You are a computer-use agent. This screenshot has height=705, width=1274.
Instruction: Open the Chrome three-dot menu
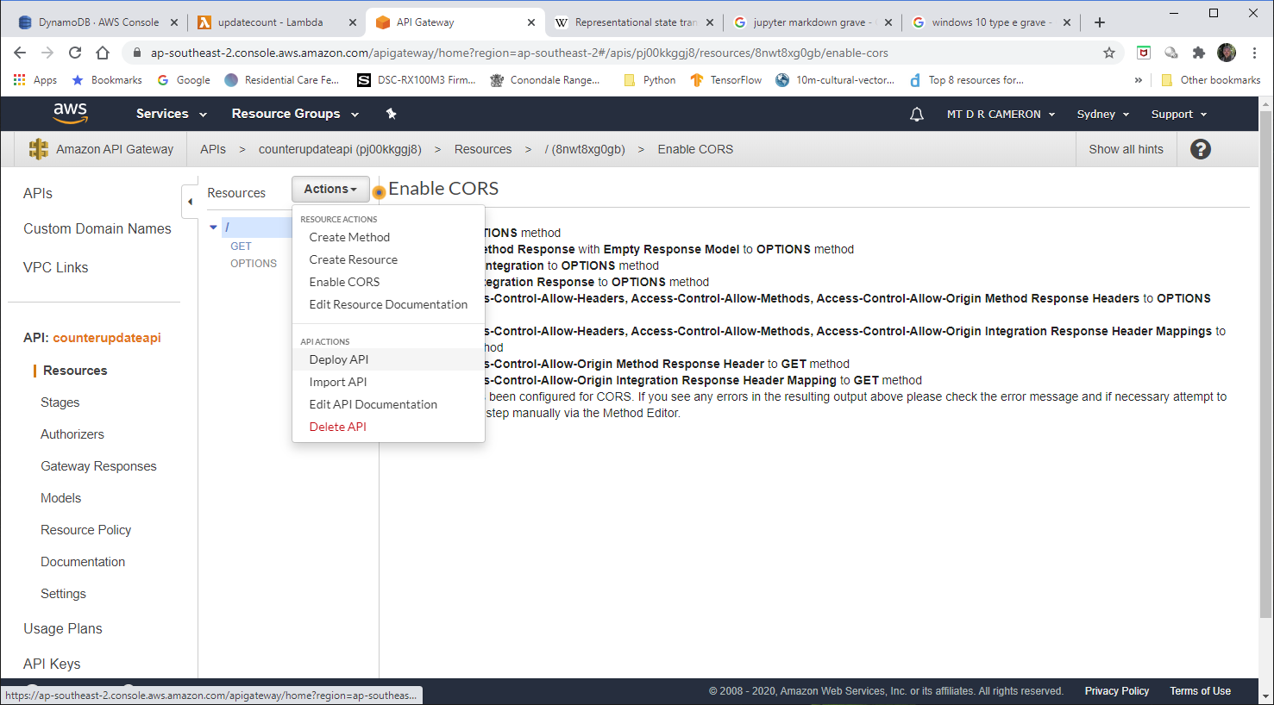pyautogui.click(x=1254, y=53)
